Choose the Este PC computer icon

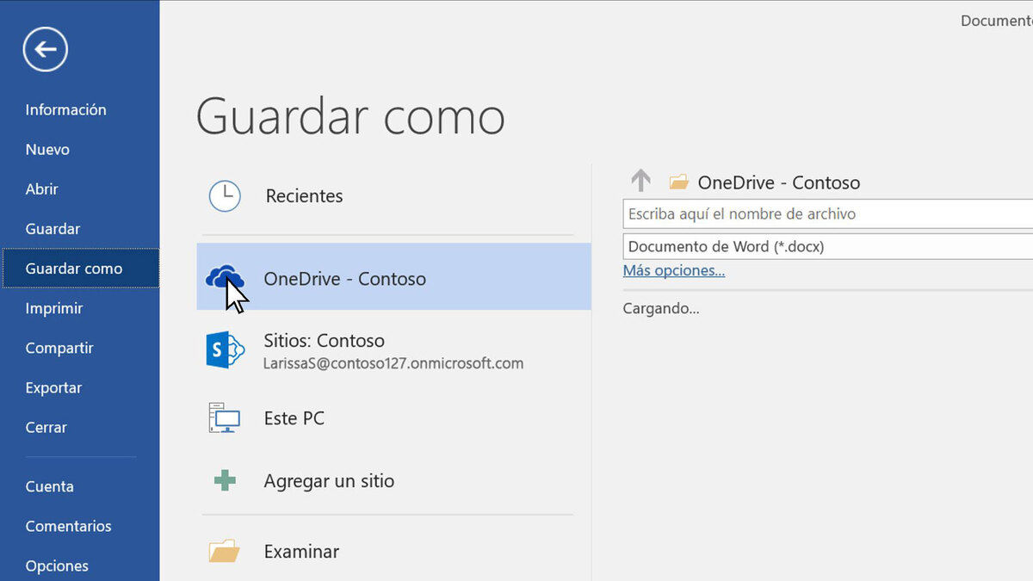[225, 418]
